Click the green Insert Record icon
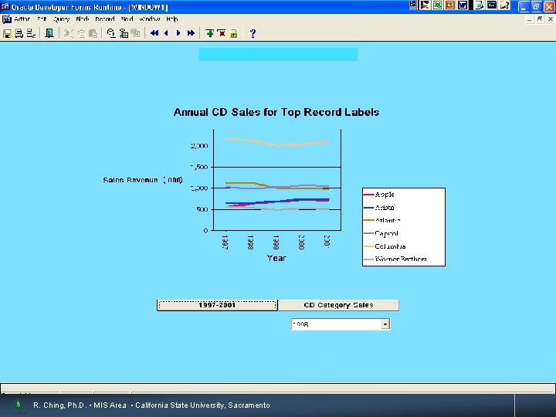The image size is (556, 417). pyautogui.click(x=209, y=33)
